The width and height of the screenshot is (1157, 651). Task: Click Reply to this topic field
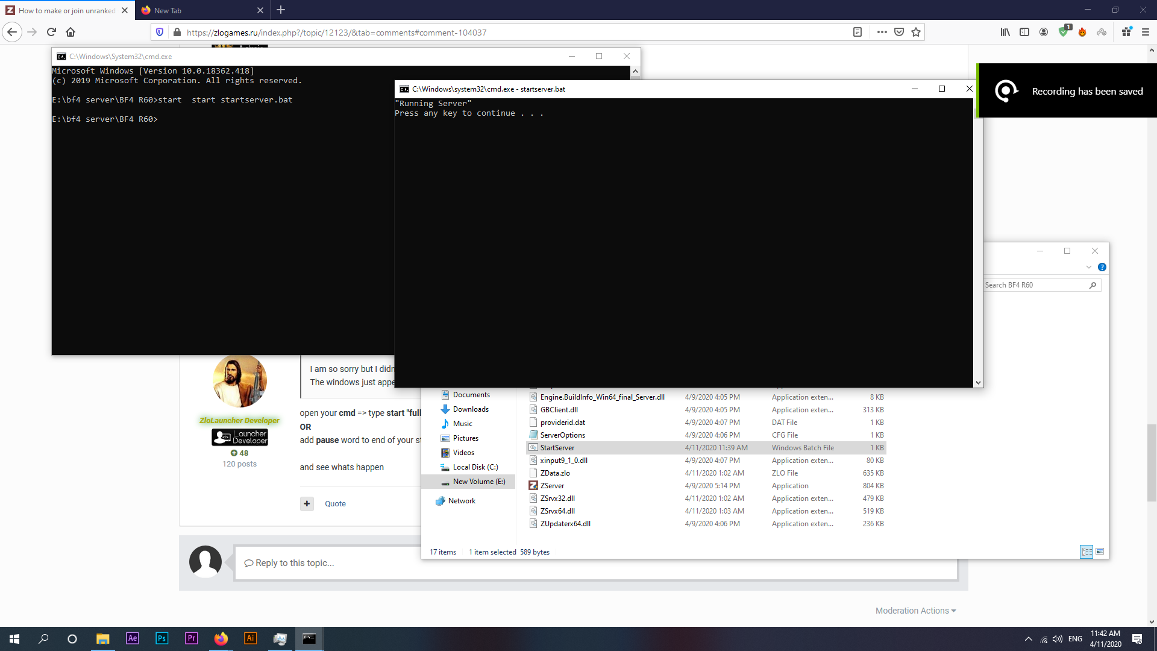point(595,563)
